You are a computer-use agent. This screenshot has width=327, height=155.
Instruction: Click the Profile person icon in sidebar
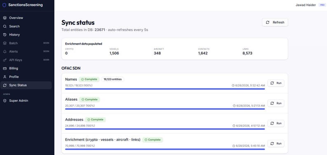click(5, 77)
